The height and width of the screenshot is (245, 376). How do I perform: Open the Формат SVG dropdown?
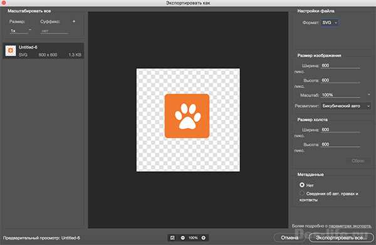[330, 22]
